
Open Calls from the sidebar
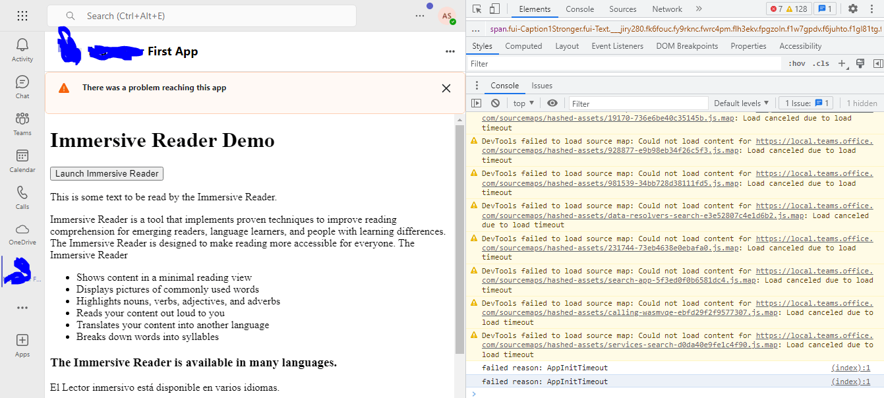coord(22,198)
